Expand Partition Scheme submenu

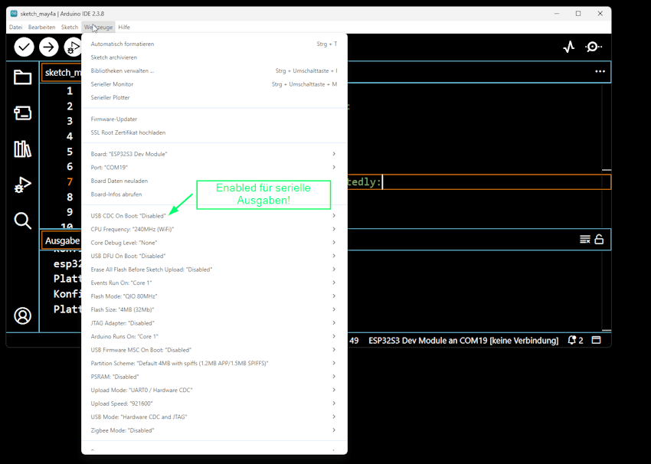[x=214, y=363]
